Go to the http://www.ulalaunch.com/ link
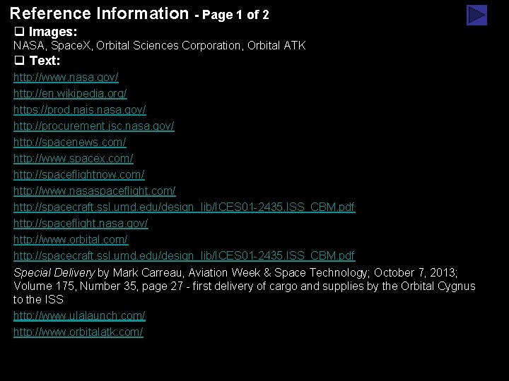The width and height of the screenshot is (509, 381). tap(79, 315)
